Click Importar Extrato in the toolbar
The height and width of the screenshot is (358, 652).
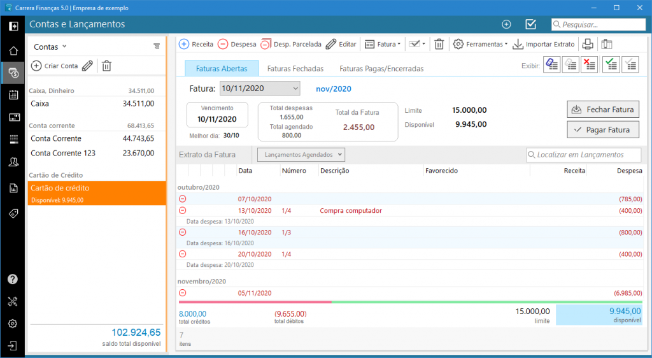point(544,45)
